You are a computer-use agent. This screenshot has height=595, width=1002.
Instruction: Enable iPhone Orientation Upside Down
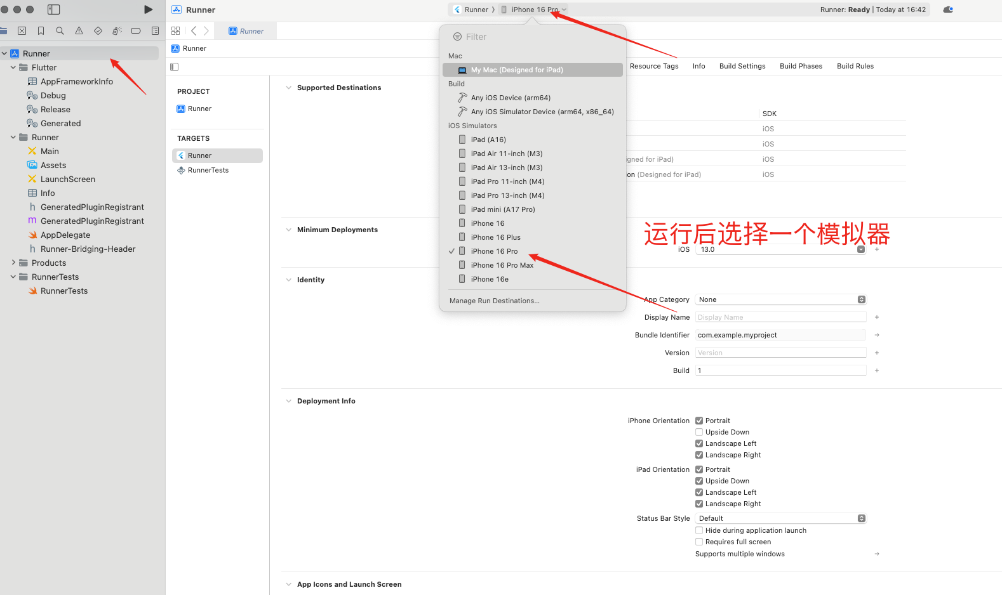699,432
